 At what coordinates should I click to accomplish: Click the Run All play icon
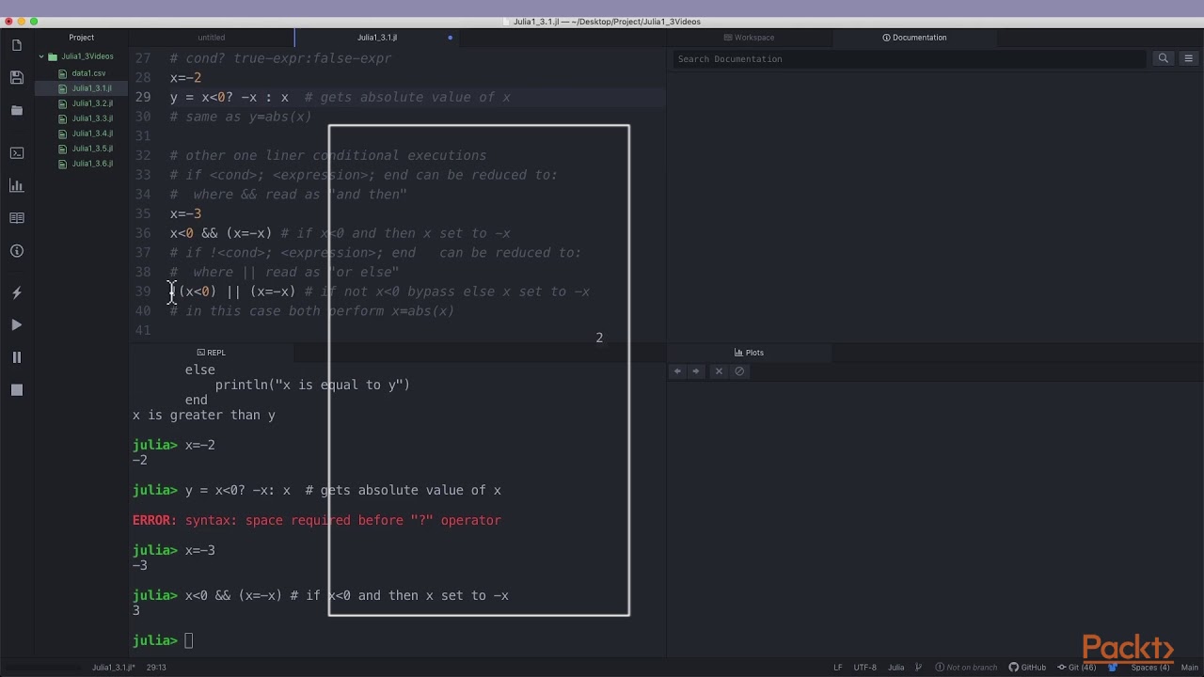tap(16, 324)
